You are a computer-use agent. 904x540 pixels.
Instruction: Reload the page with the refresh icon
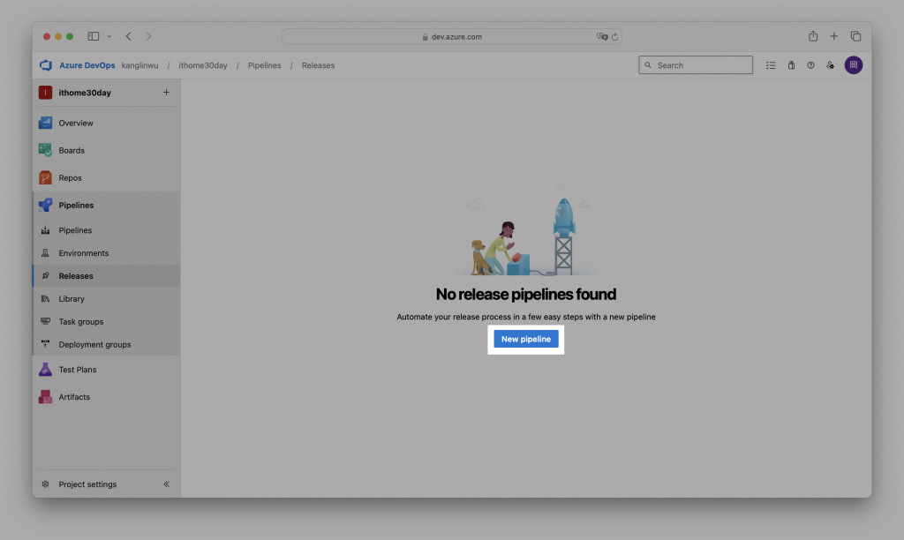[x=614, y=37]
